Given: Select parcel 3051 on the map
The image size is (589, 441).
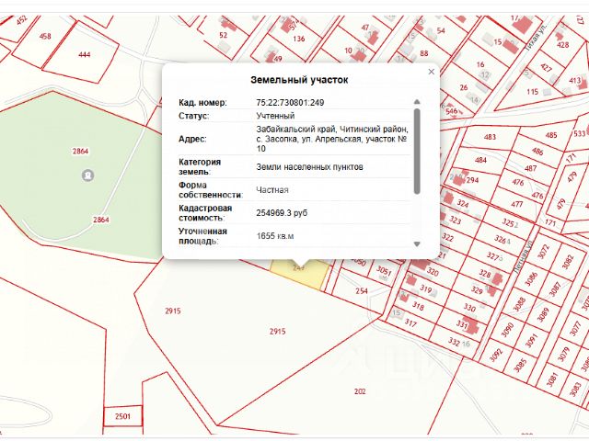Looking at the screenshot, I should point(384,270).
